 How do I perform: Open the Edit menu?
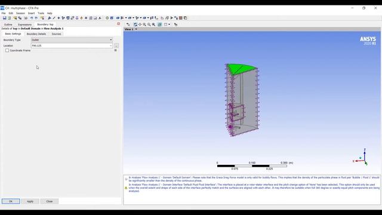coord(11,13)
